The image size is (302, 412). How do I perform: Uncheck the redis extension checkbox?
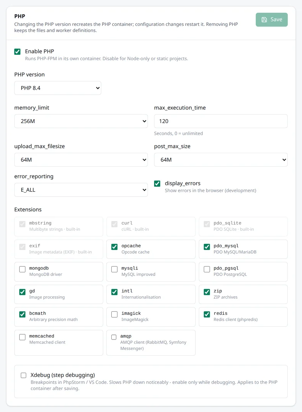[x=207, y=314]
